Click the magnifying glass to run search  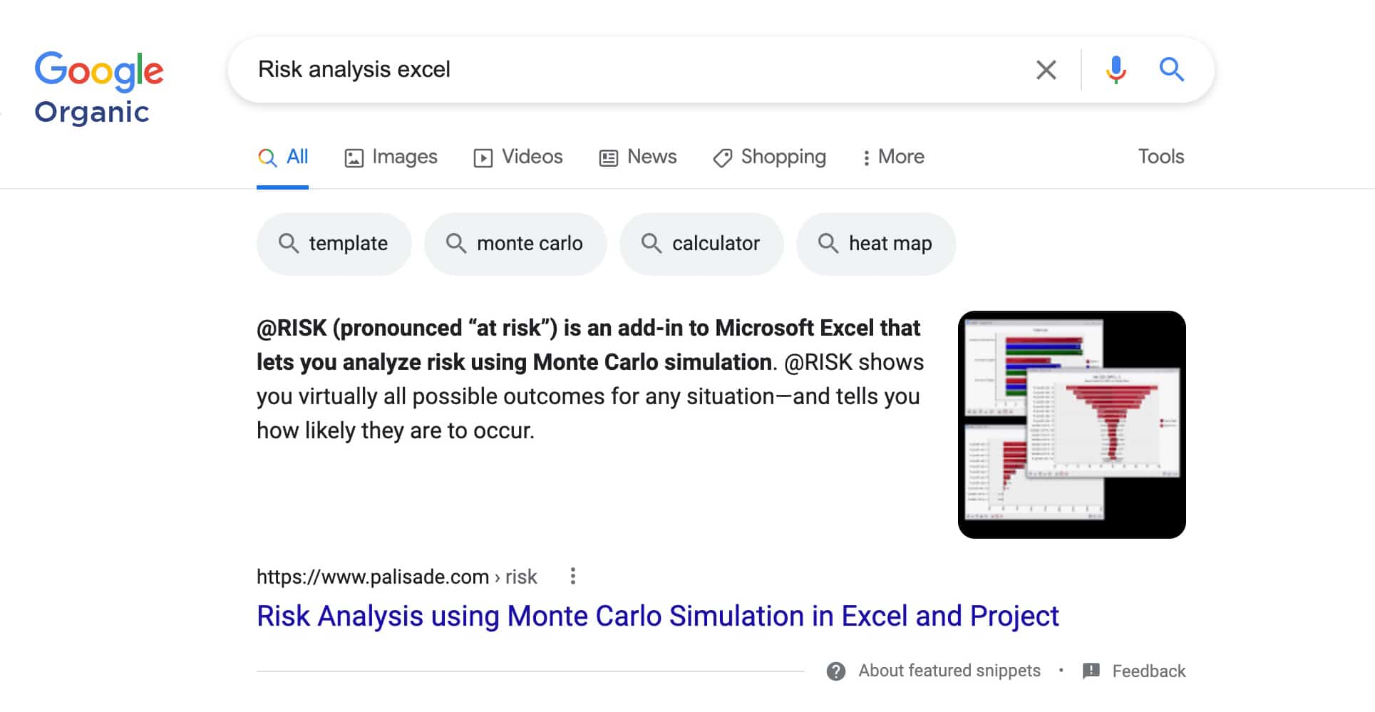coord(1171,69)
